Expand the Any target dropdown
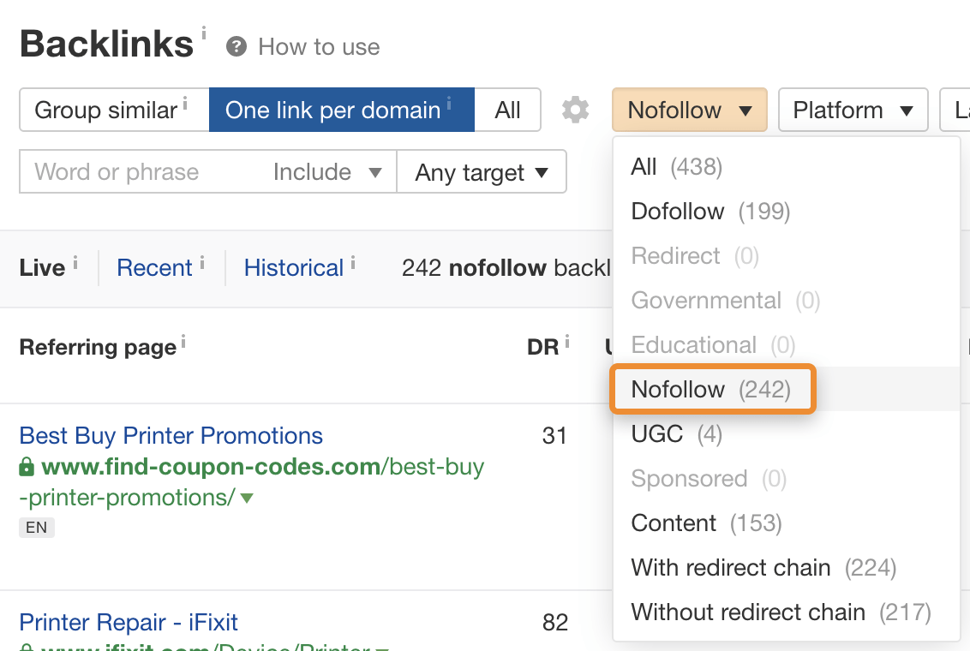Viewport: 970px width, 651px height. (482, 172)
